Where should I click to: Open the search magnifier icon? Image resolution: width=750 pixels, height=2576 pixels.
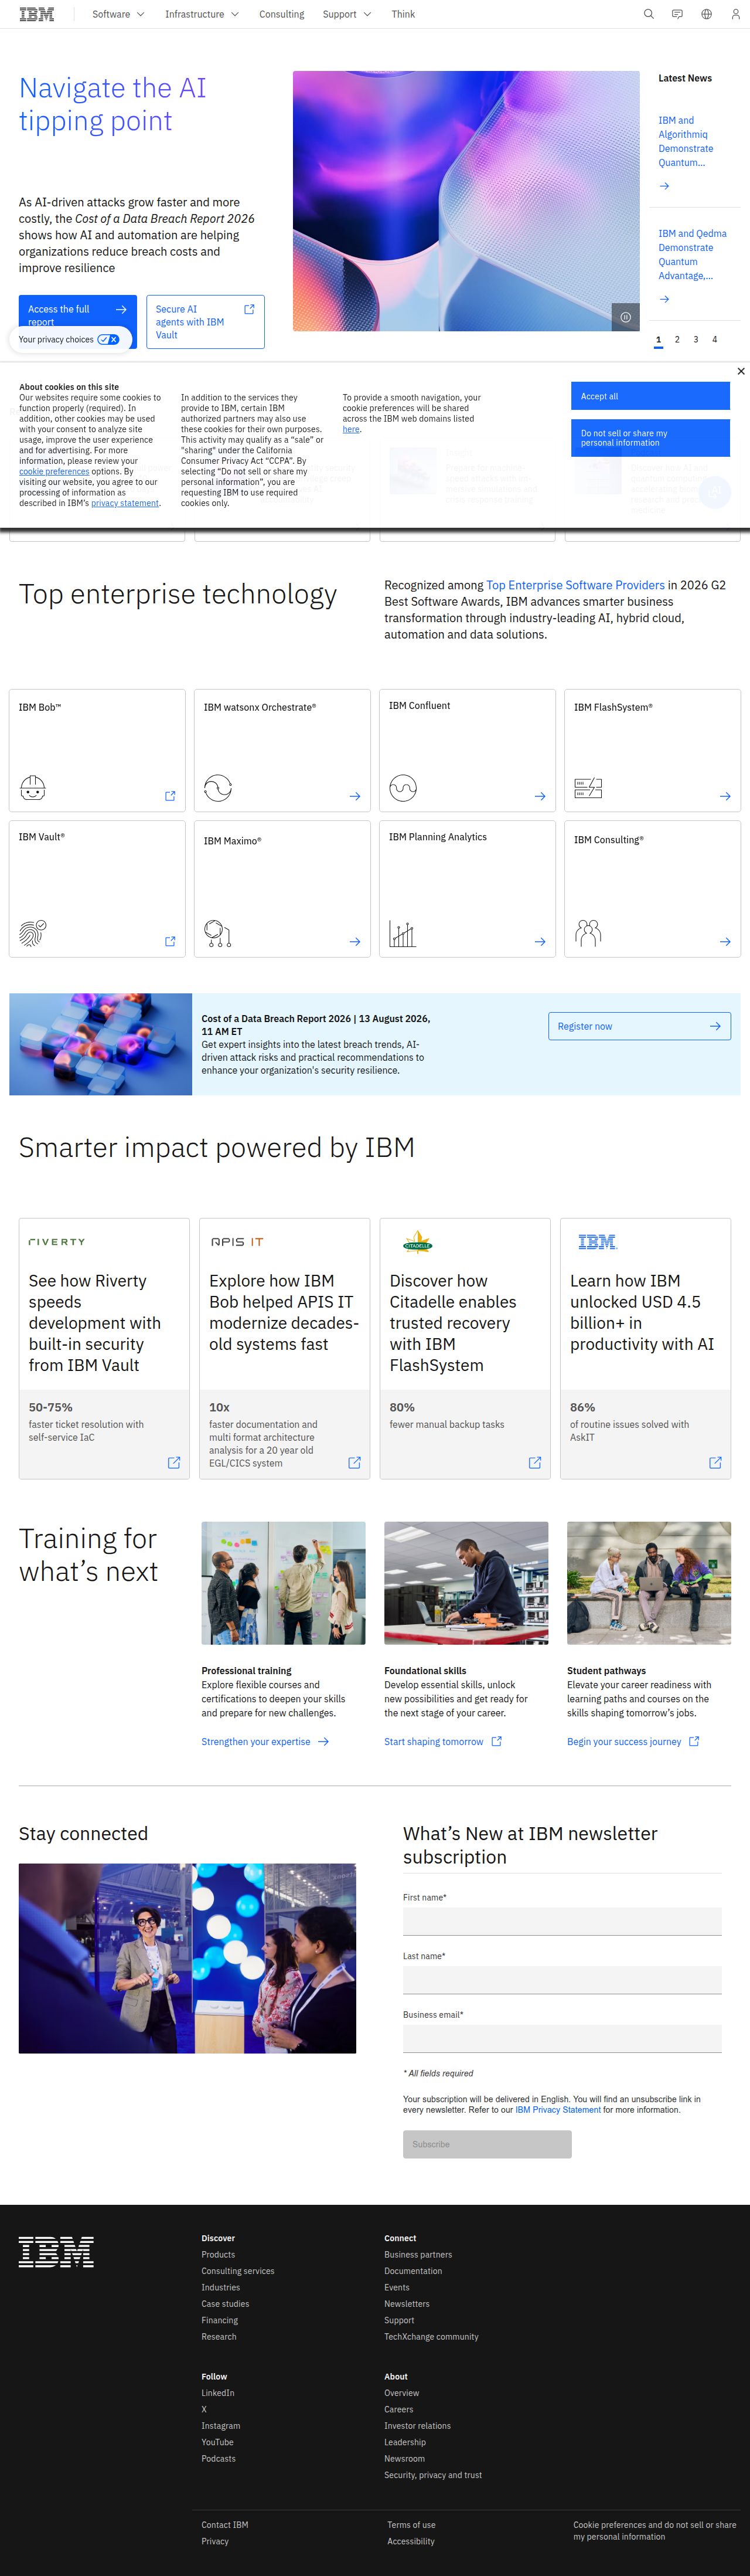[648, 14]
